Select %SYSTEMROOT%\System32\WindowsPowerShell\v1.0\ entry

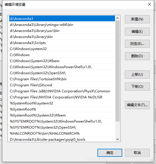coord(62,121)
